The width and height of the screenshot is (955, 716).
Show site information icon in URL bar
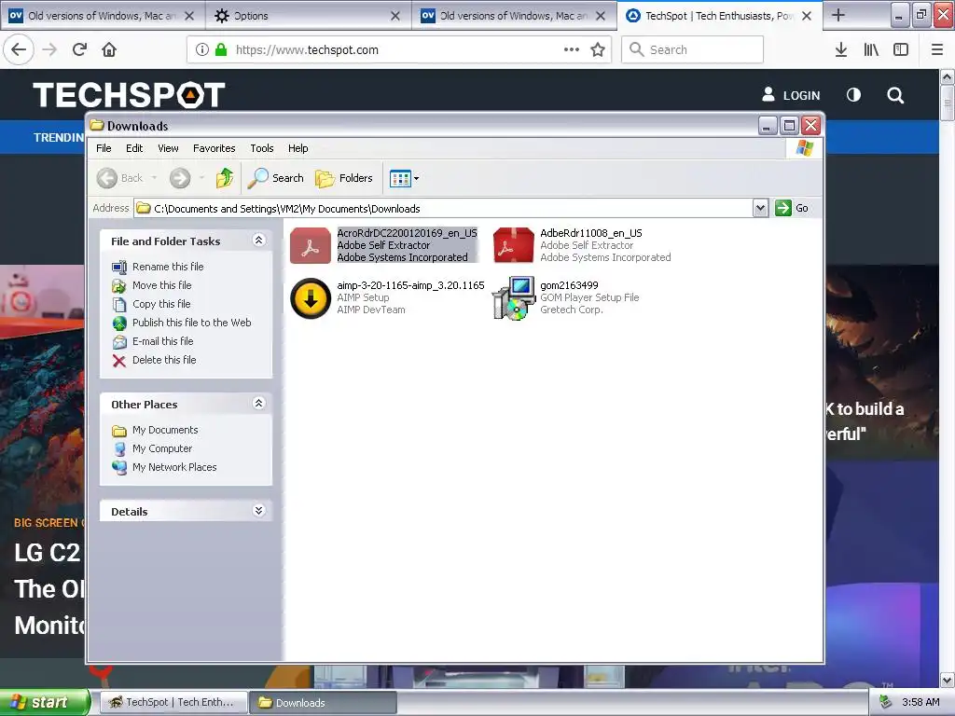pyautogui.click(x=202, y=50)
